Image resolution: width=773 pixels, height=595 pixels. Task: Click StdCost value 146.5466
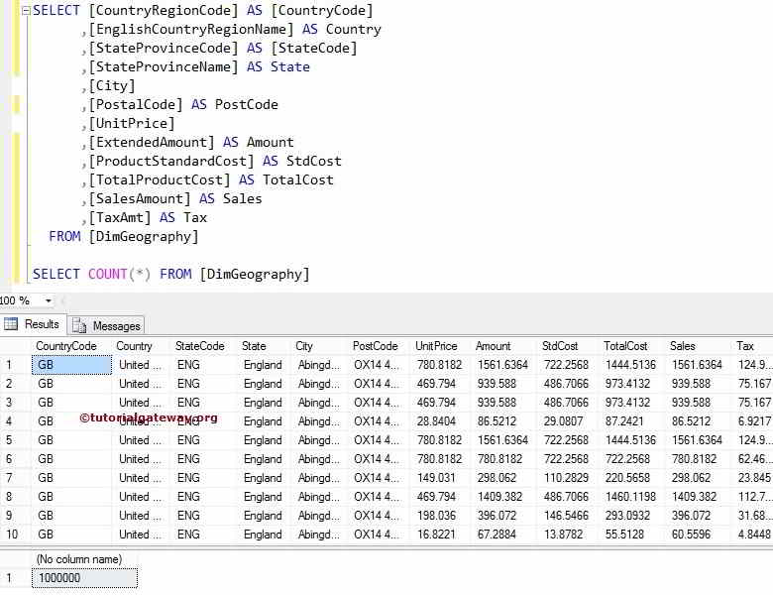pos(566,516)
